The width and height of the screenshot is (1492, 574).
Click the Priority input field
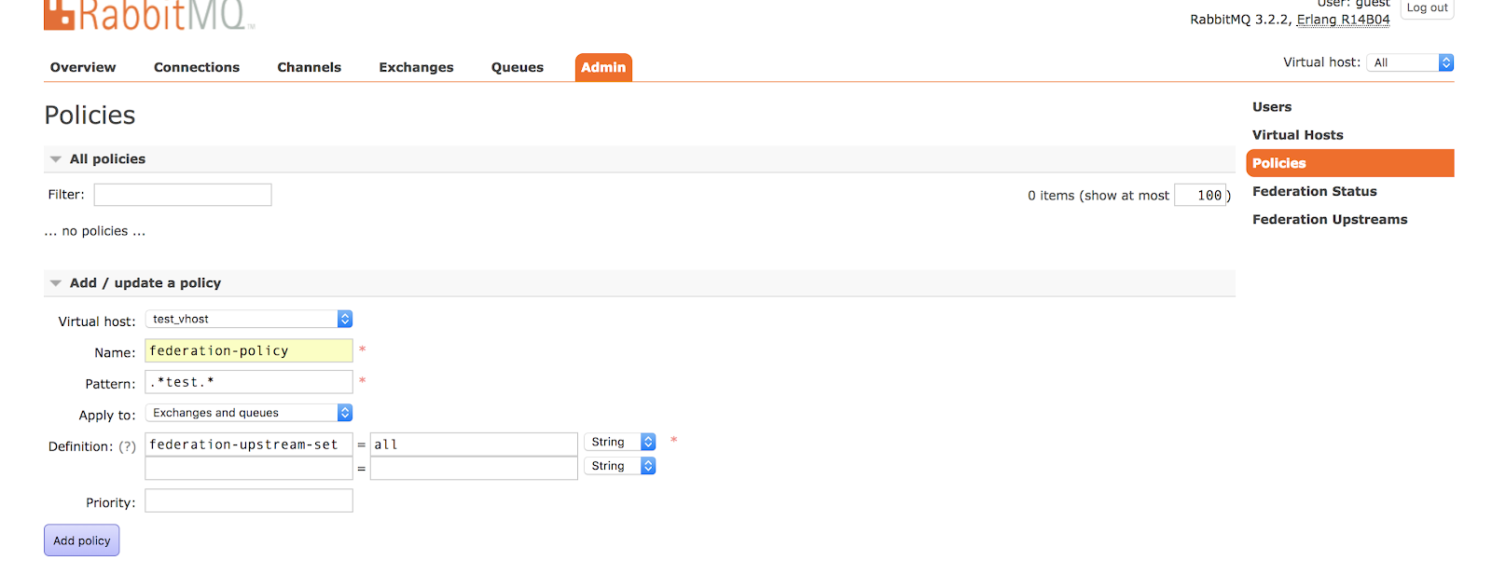(248, 500)
